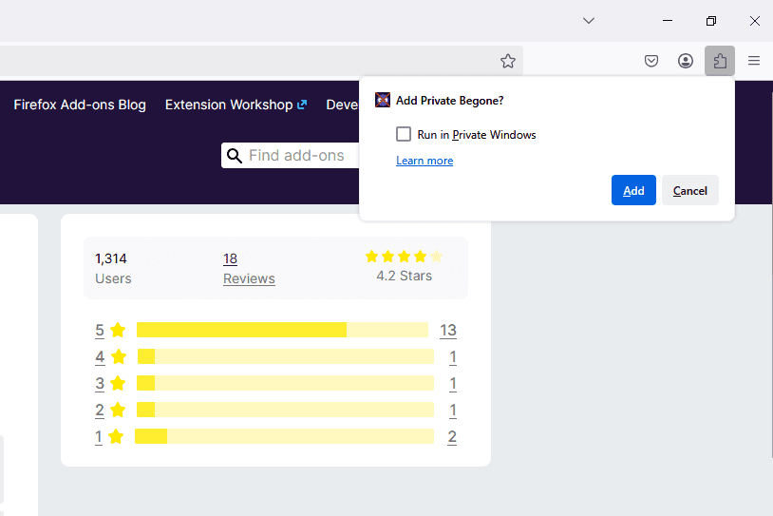This screenshot has width=773, height=516.
Task: Open the Extension Workshop external link
Action: [x=236, y=105]
